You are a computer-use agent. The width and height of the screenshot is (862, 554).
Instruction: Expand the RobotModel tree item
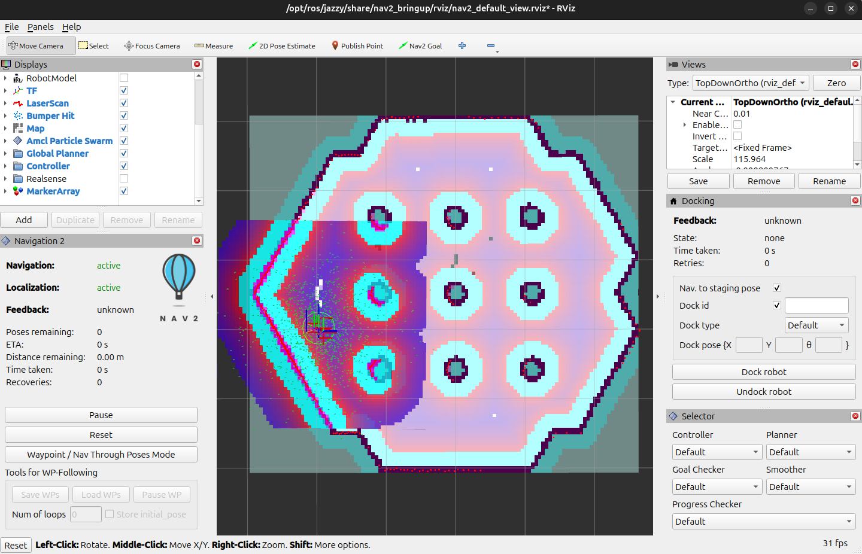[x=5, y=78]
